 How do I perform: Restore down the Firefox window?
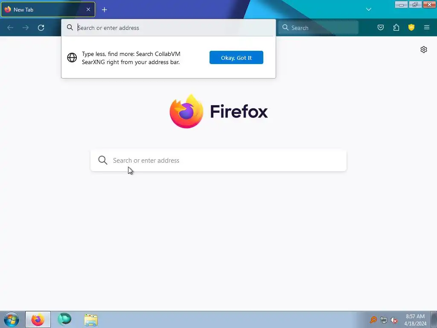tap(415, 4)
